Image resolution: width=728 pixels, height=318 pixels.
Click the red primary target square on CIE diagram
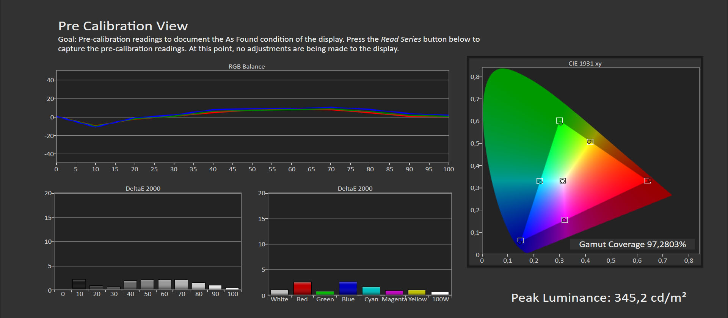647,180
